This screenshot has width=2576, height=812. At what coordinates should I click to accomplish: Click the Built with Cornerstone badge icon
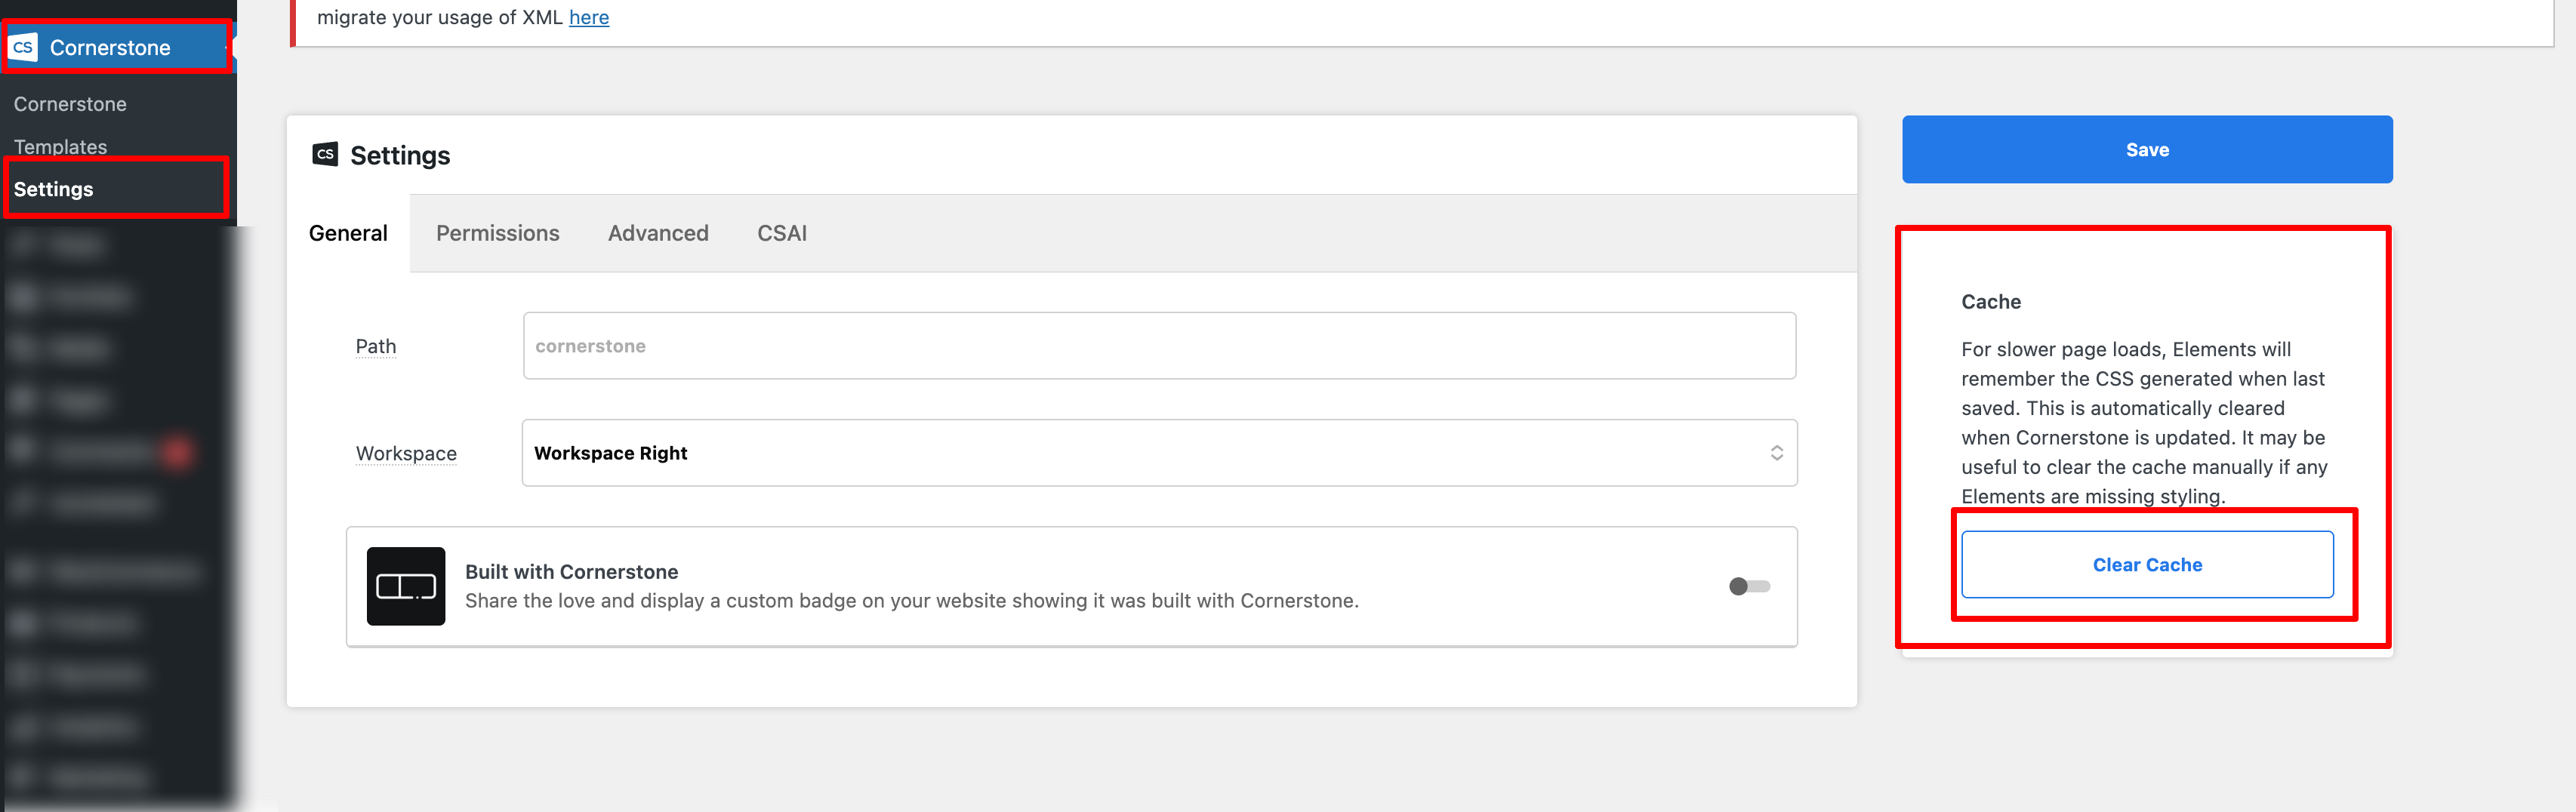[405, 586]
